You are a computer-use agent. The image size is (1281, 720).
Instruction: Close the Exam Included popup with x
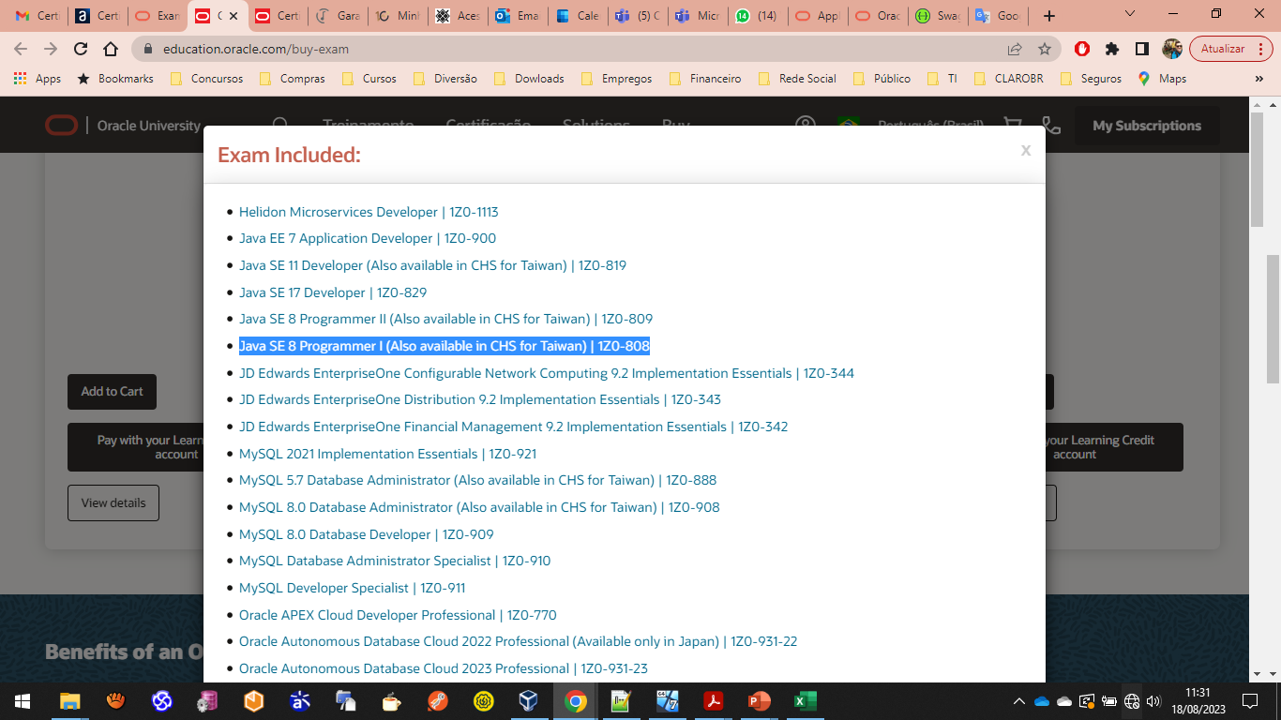(1026, 150)
